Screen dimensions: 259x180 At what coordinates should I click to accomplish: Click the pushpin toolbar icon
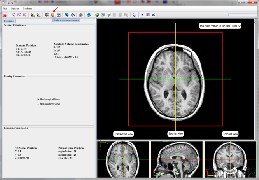pyautogui.click(x=143, y=15)
